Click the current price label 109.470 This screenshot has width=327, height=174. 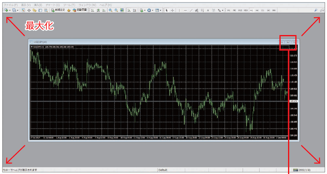(x=293, y=101)
